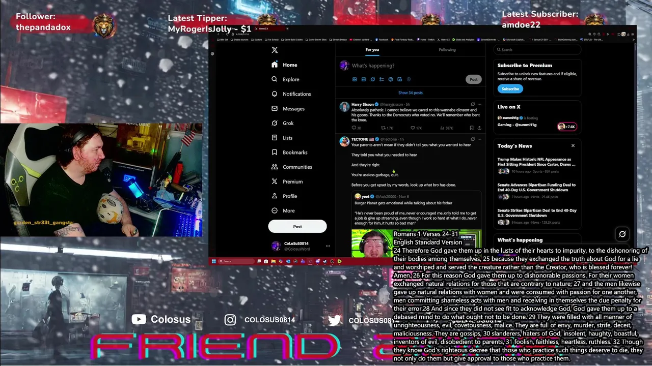This screenshot has width=652, height=366.
Task: Open the Bible Ect bookmarks folder
Action: coord(223,40)
